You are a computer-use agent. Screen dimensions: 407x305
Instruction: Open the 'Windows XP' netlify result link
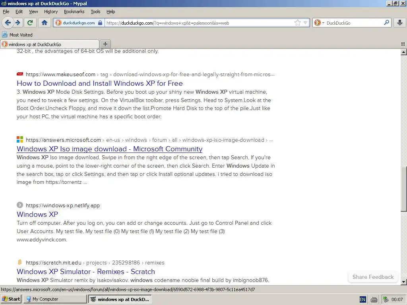[x=37, y=214]
